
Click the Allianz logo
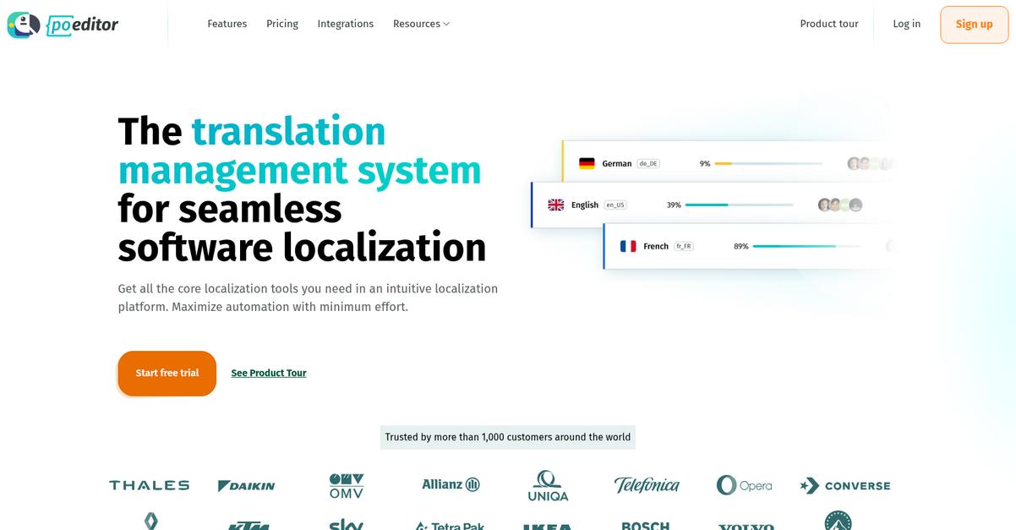(x=451, y=484)
